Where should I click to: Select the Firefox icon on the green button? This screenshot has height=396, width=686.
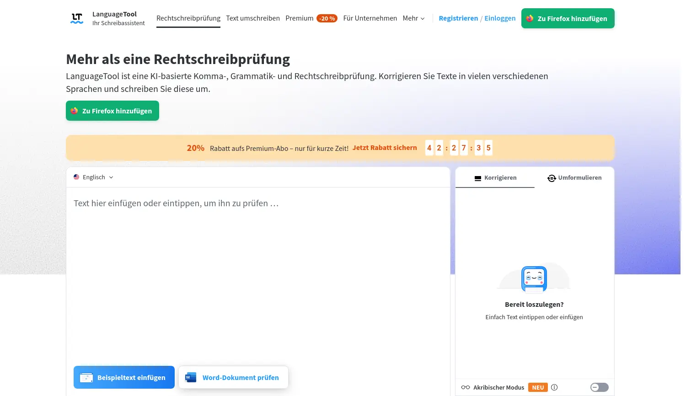(x=530, y=18)
